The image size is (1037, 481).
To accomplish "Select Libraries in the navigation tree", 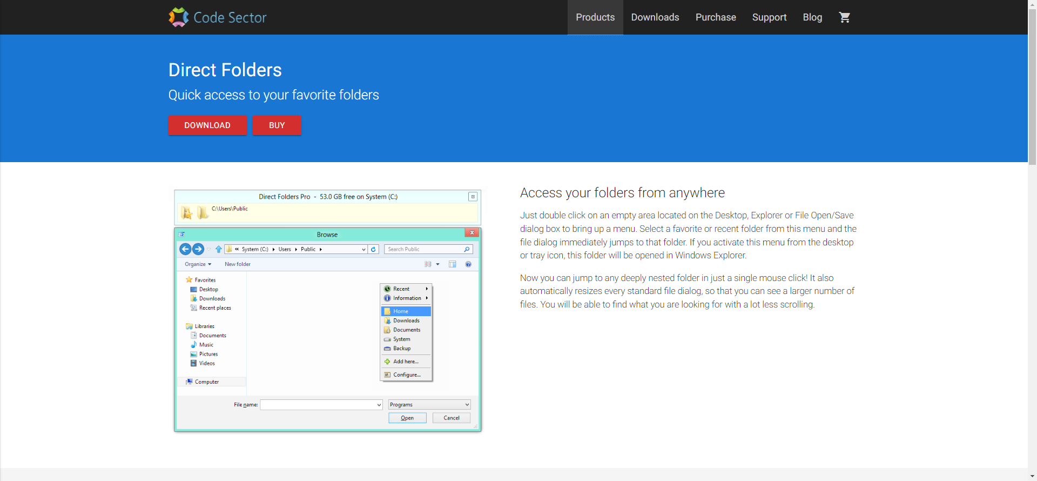I will [x=200, y=326].
